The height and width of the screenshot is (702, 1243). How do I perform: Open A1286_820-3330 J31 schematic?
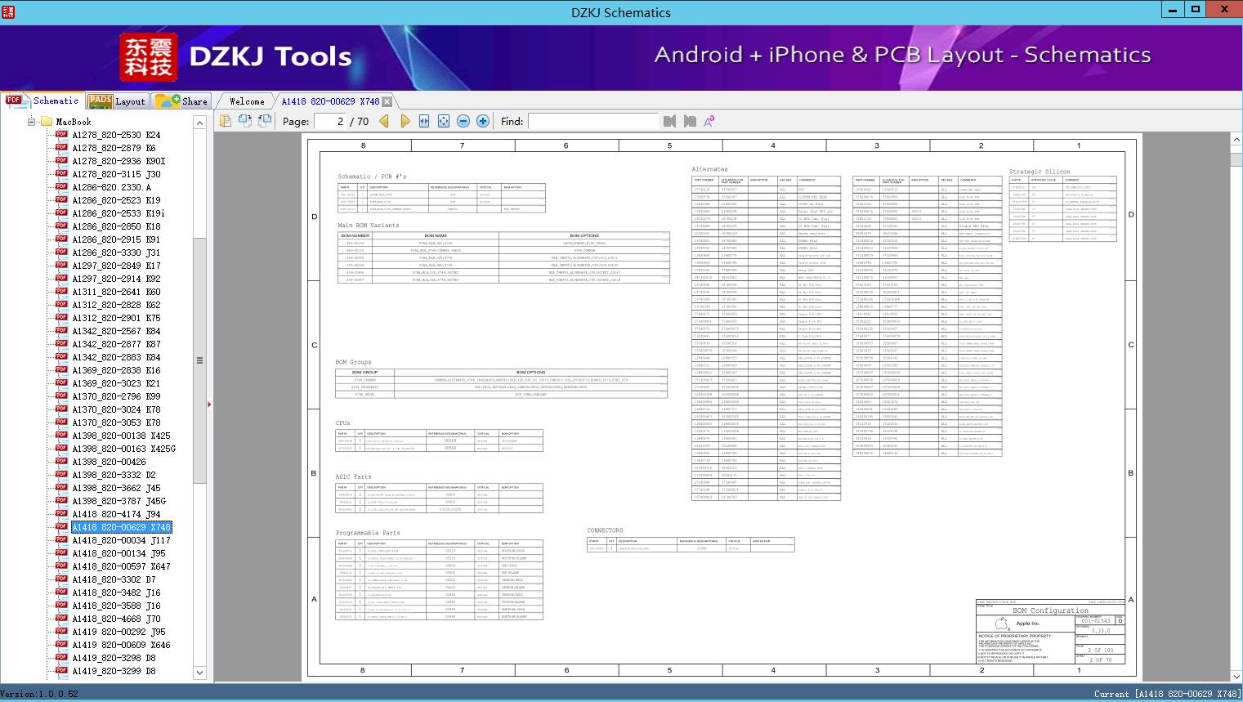tap(116, 253)
